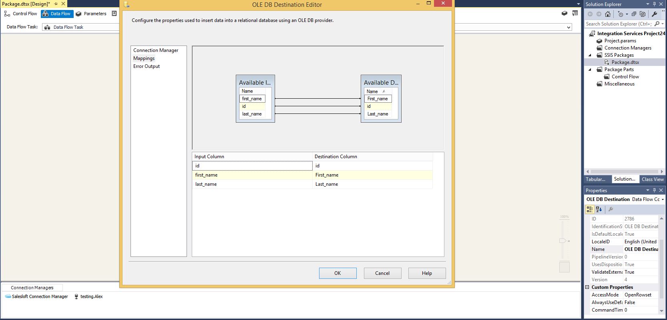This screenshot has width=667, height=320.
Task: Switch to the Class View tab
Action: point(653,179)
